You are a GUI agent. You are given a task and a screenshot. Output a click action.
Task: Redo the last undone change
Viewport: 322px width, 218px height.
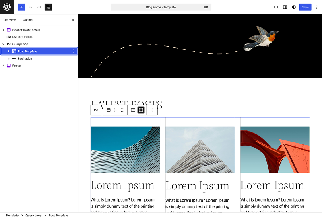point(39,7)
